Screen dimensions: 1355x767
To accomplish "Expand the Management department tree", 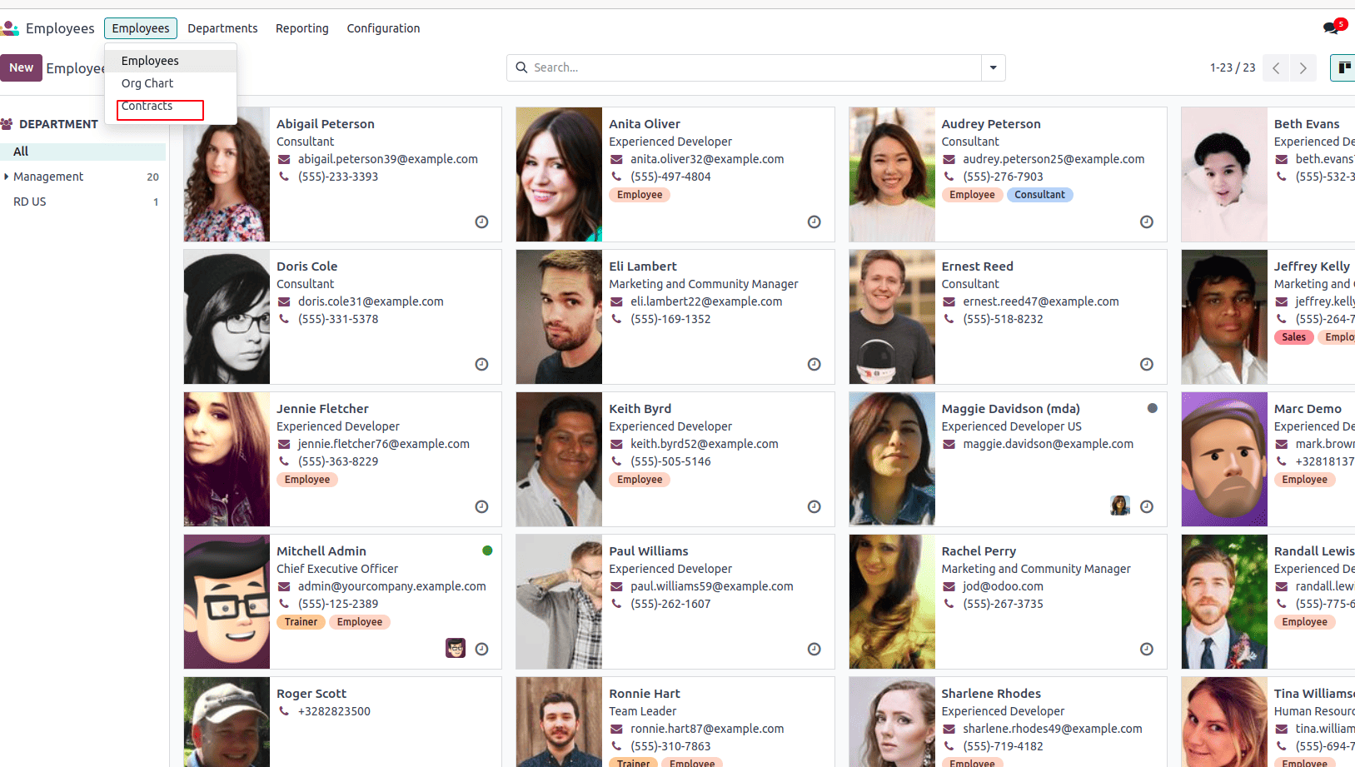I will coord(7,177).
